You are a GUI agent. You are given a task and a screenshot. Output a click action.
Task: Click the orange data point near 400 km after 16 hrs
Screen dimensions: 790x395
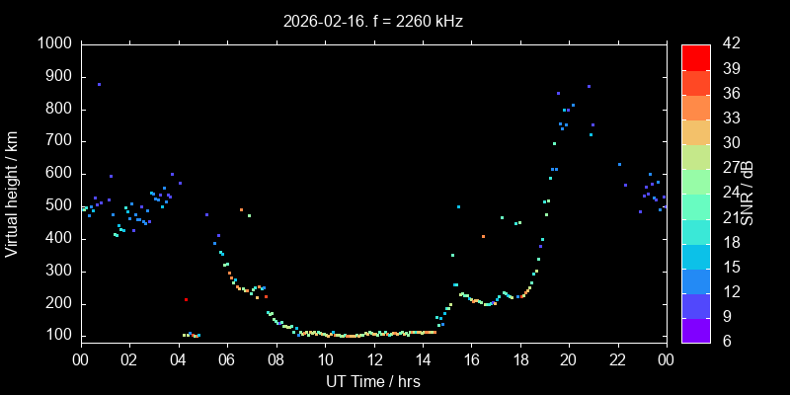(x=483, y=237)
